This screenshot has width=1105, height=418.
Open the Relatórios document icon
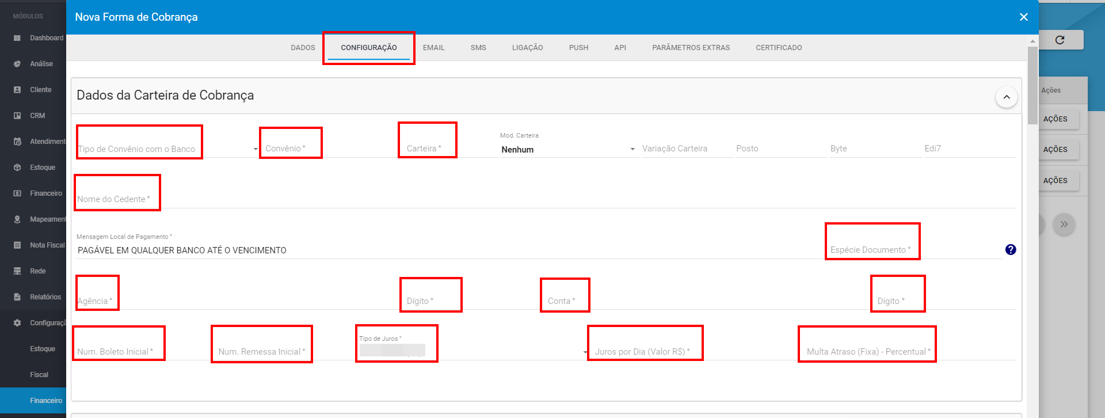[17, 297]
